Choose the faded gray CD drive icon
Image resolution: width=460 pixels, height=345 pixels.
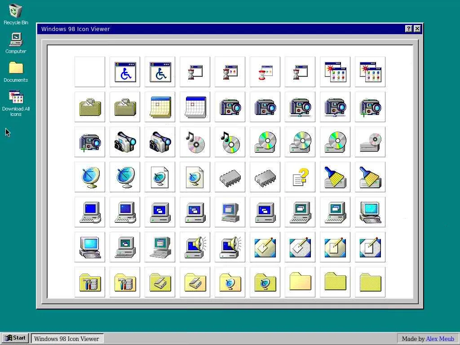coord(370,142)
